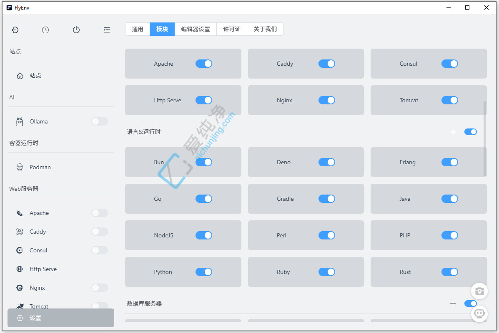
Task: Click plus icon beside 语言&运行时 section
Action: click(453, 132)
